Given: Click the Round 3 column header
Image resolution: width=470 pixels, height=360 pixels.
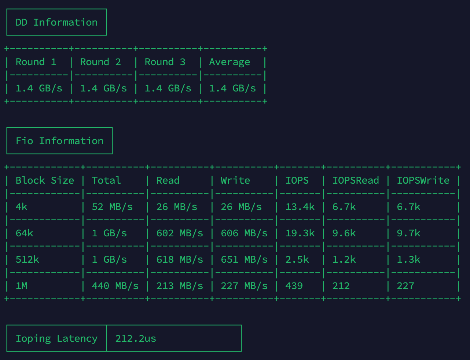Looking at the screenshot, I should pos(165,62).
